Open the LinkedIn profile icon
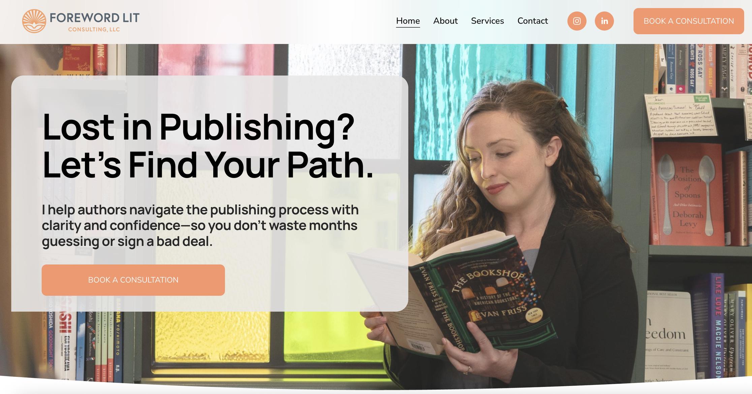The image size is (752, 394). pyautogui.click(x=604, y=21)
